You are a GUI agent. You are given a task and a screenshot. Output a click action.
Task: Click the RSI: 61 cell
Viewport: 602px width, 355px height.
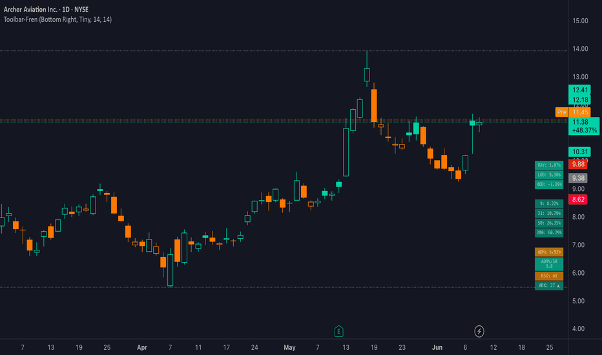tap(549, 276)
